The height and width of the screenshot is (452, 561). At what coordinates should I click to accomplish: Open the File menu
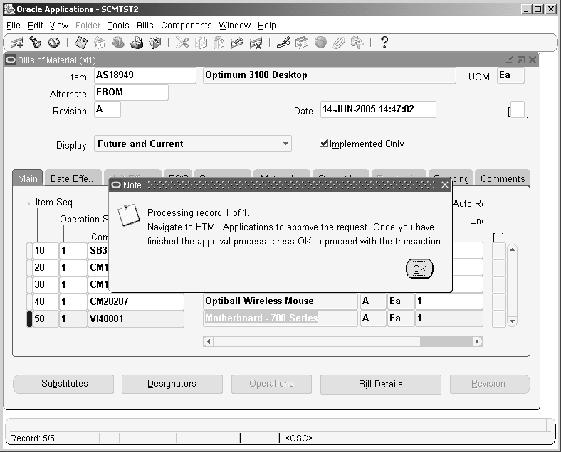14,26
